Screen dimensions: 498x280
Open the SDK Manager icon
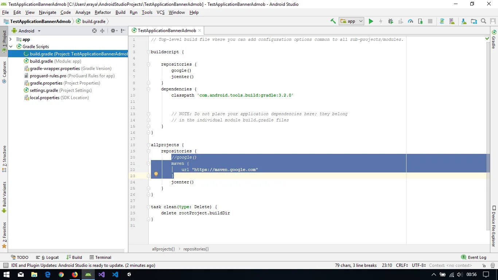pos(464,21)
